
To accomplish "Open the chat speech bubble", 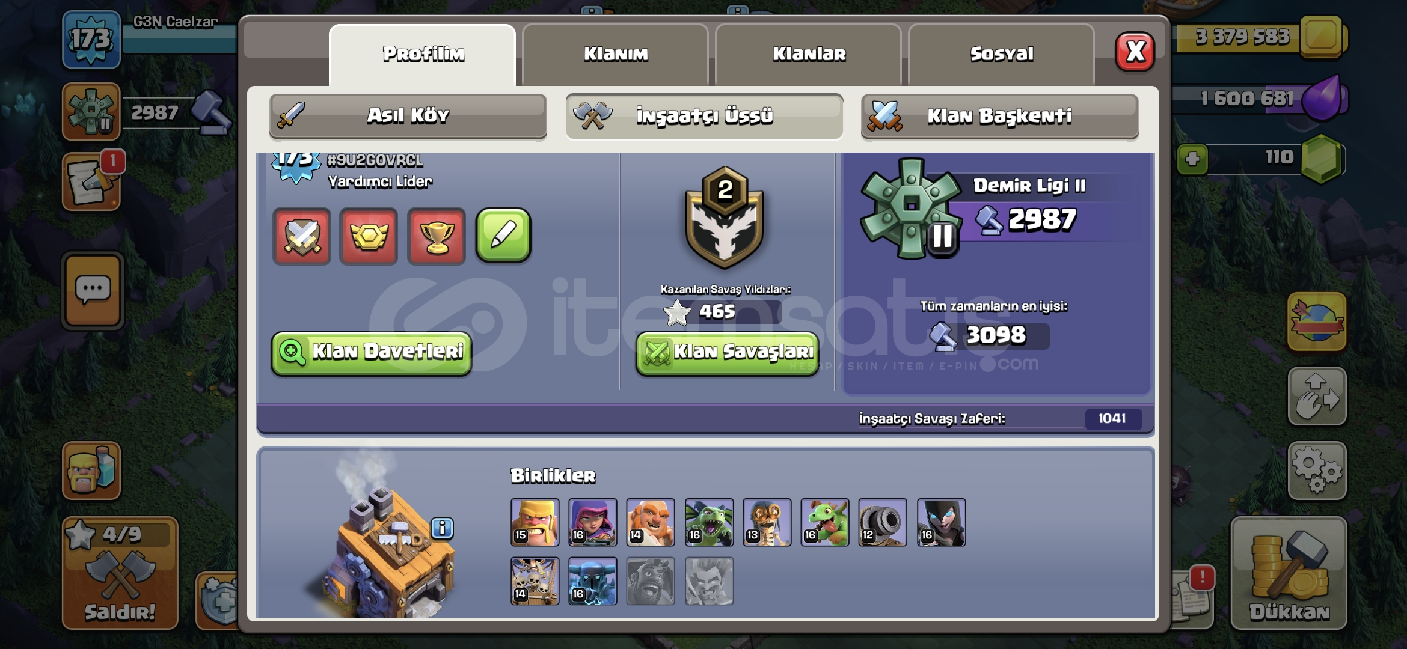I will point(93,291).
